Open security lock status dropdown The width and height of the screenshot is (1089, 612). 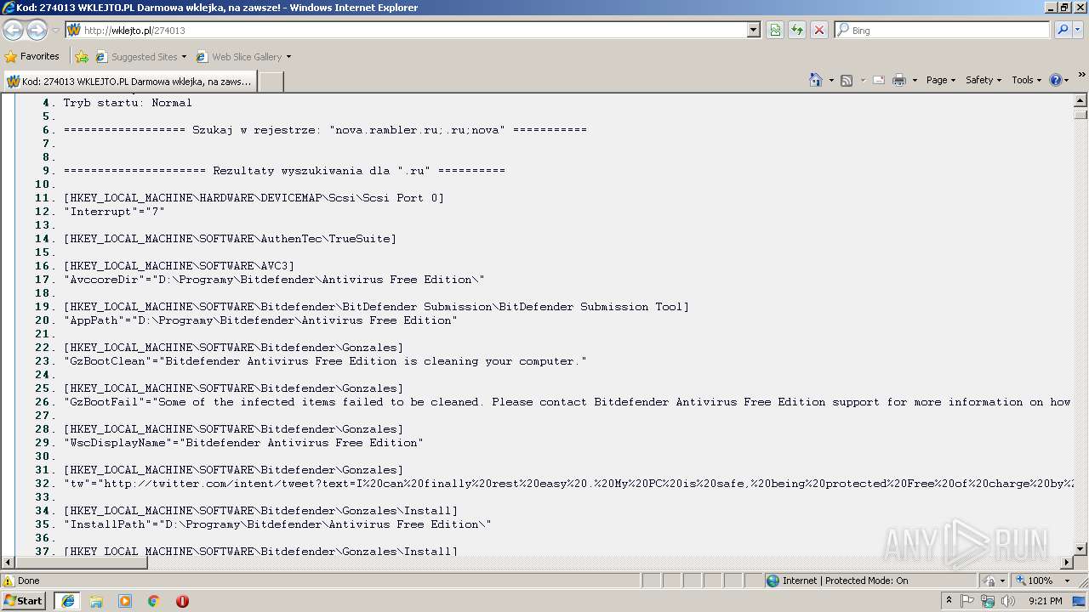point(995,581)
